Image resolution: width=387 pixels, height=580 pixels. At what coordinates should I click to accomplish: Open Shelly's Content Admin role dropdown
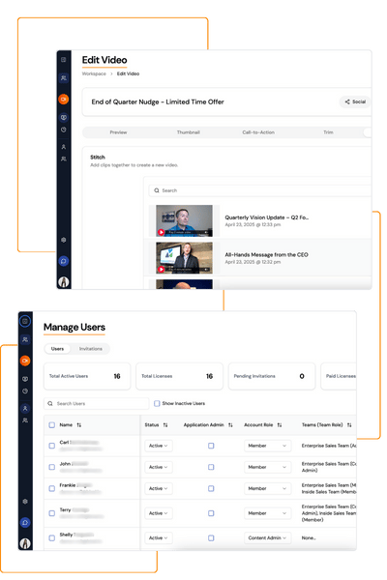tap(267, 537)
